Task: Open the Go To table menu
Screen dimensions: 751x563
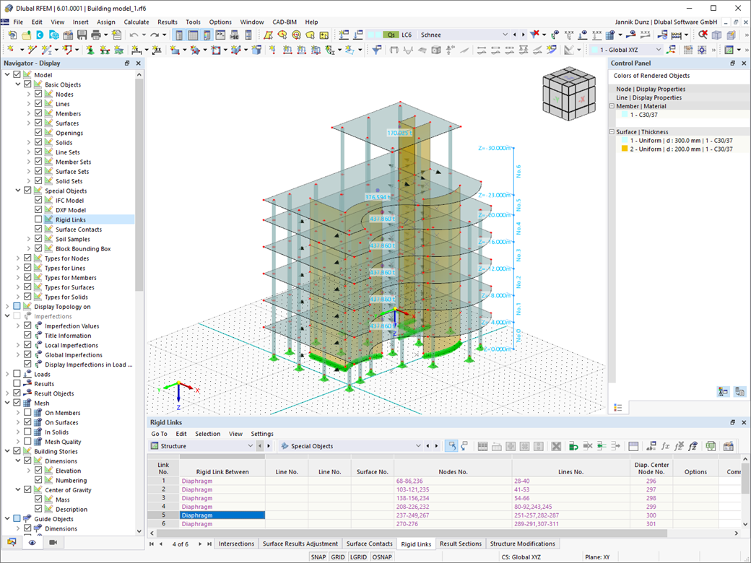Action: [159, 434]
